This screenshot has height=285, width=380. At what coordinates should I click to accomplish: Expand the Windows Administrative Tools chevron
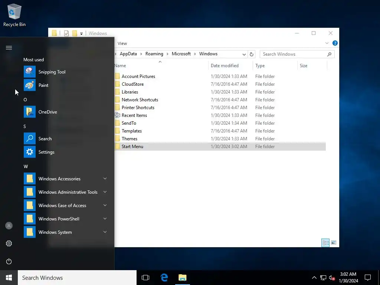point(105,192)
